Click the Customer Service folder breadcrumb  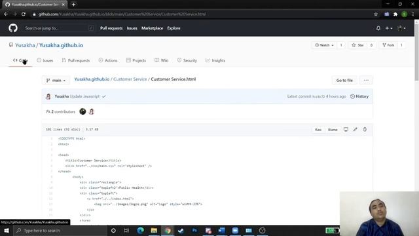pos(130,79)
